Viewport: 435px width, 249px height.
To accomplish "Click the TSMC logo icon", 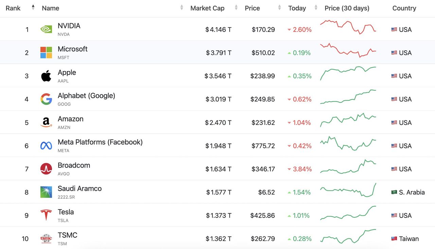I will (46, 238).
